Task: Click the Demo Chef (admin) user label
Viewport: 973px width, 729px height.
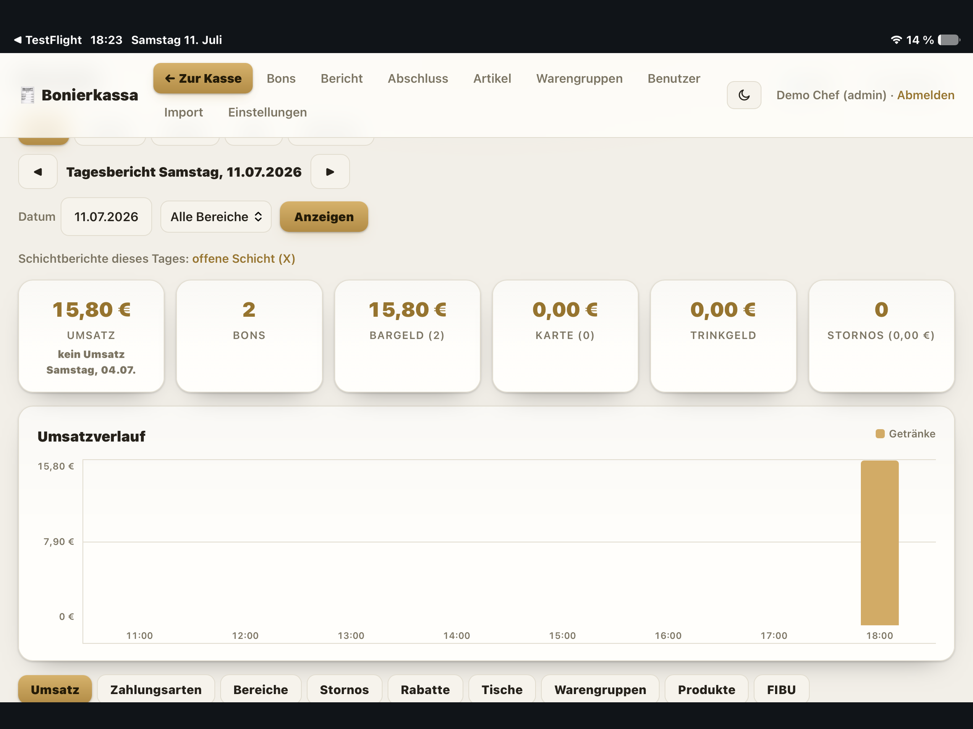Action: (831, 95)
